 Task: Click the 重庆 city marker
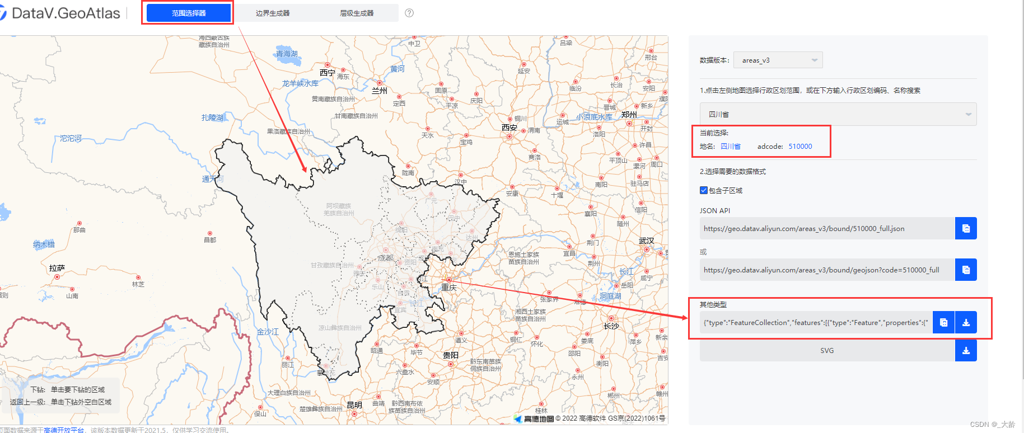click(x=448, y=280)
